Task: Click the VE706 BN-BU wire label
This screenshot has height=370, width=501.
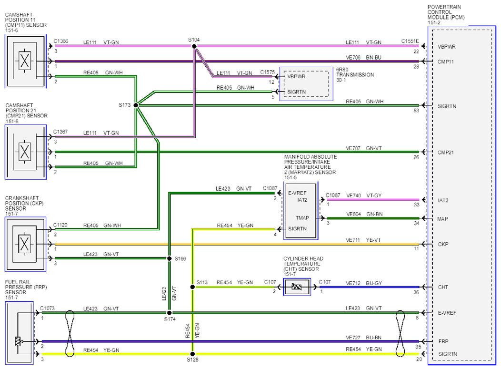Action: click(x=364, y=58)
